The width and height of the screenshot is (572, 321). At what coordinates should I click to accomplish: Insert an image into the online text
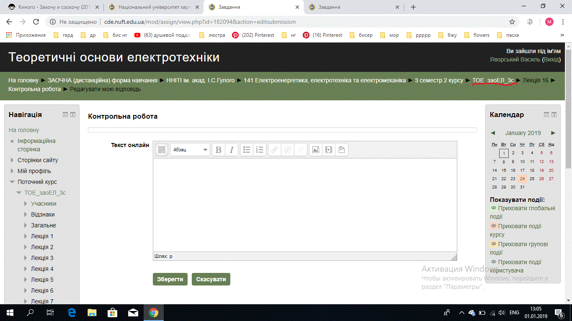(x=315, y=149)
